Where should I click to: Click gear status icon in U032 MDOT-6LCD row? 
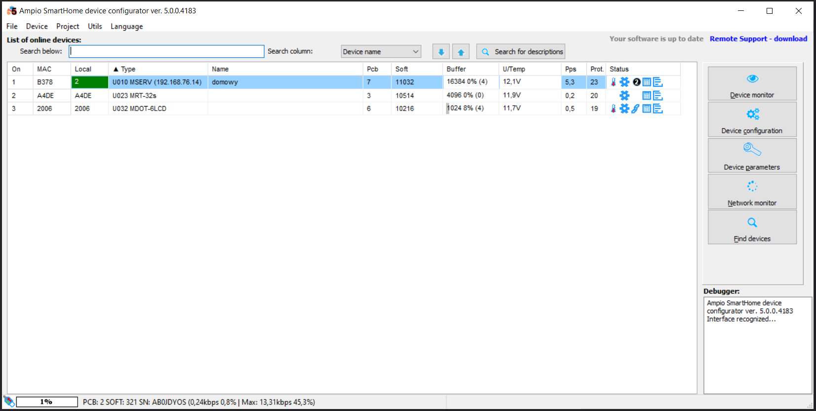point(624,109)
